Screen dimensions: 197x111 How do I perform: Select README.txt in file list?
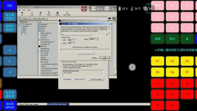point(43,60)
